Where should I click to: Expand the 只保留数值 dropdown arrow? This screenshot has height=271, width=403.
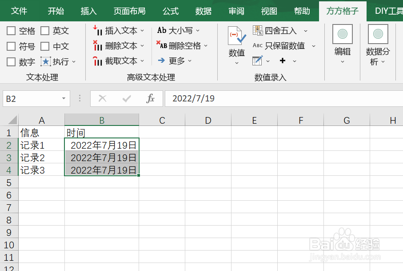click(x=314, y=46)
